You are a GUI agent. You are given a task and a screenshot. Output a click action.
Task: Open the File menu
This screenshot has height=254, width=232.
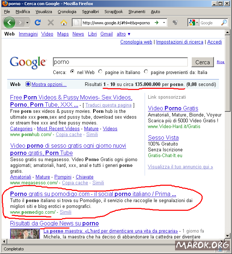tap(7, 12)
